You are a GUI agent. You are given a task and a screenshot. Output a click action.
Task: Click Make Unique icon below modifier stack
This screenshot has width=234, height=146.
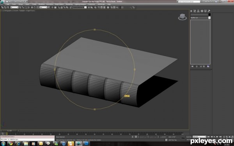201,67
